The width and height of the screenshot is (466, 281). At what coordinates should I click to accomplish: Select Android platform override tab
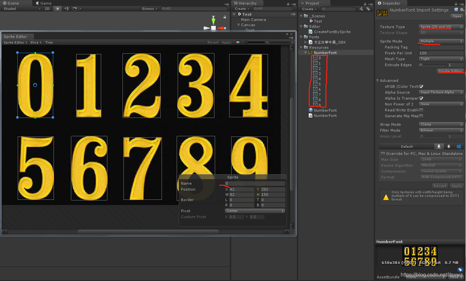pyautogui.click(x=449, y=146)
